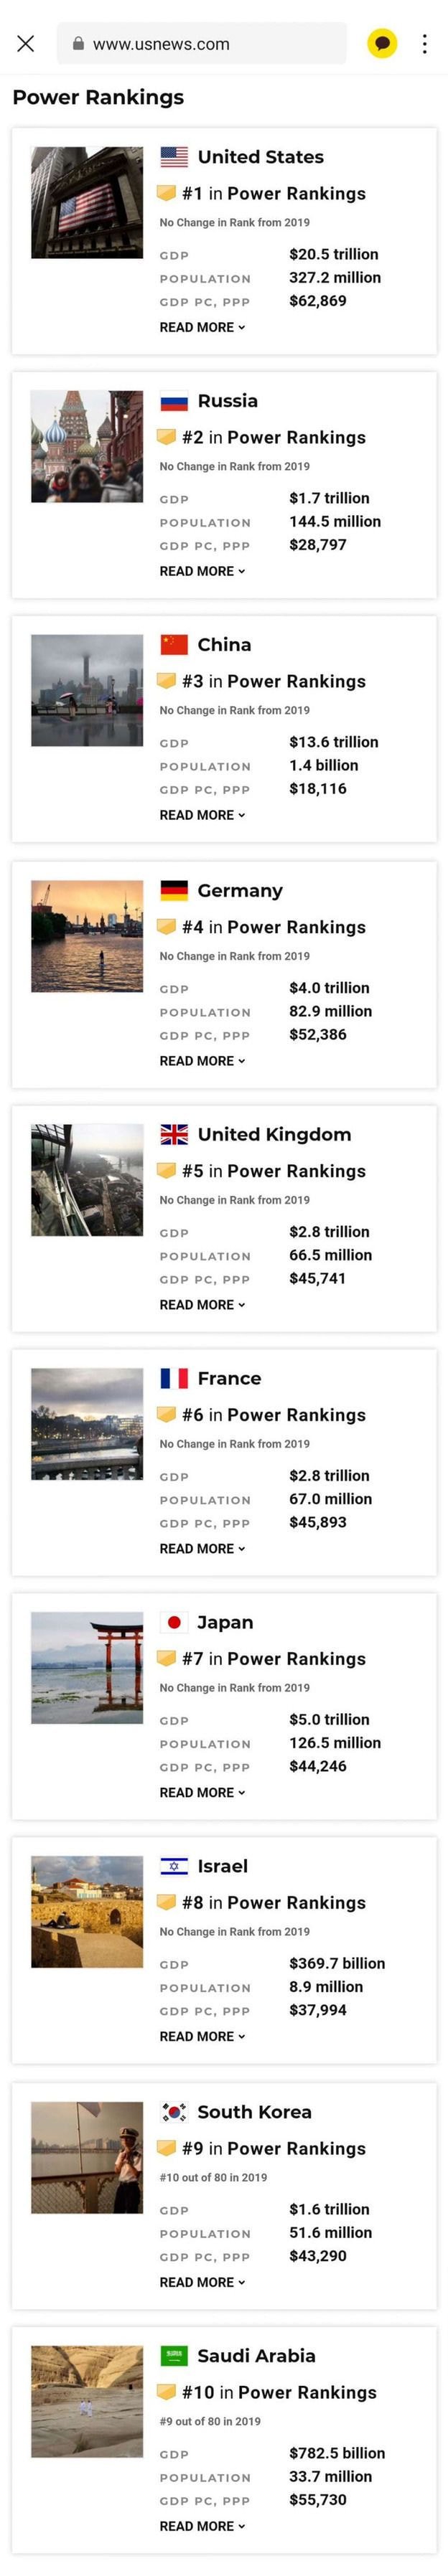The height and width of the screenshot is (2576, 448).
Task: Expand Read More for United States
Action: (x=202, y=327)
